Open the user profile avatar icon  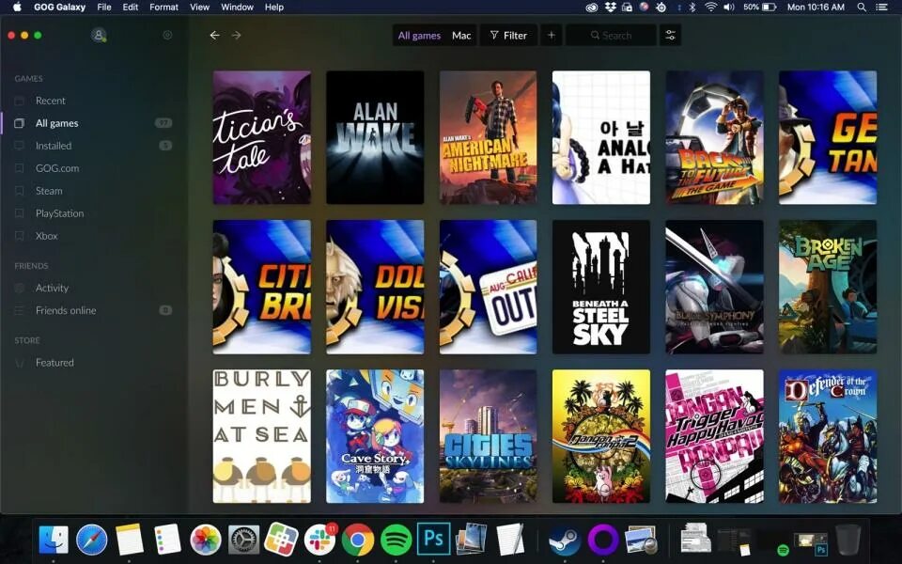tap(99, 35)
